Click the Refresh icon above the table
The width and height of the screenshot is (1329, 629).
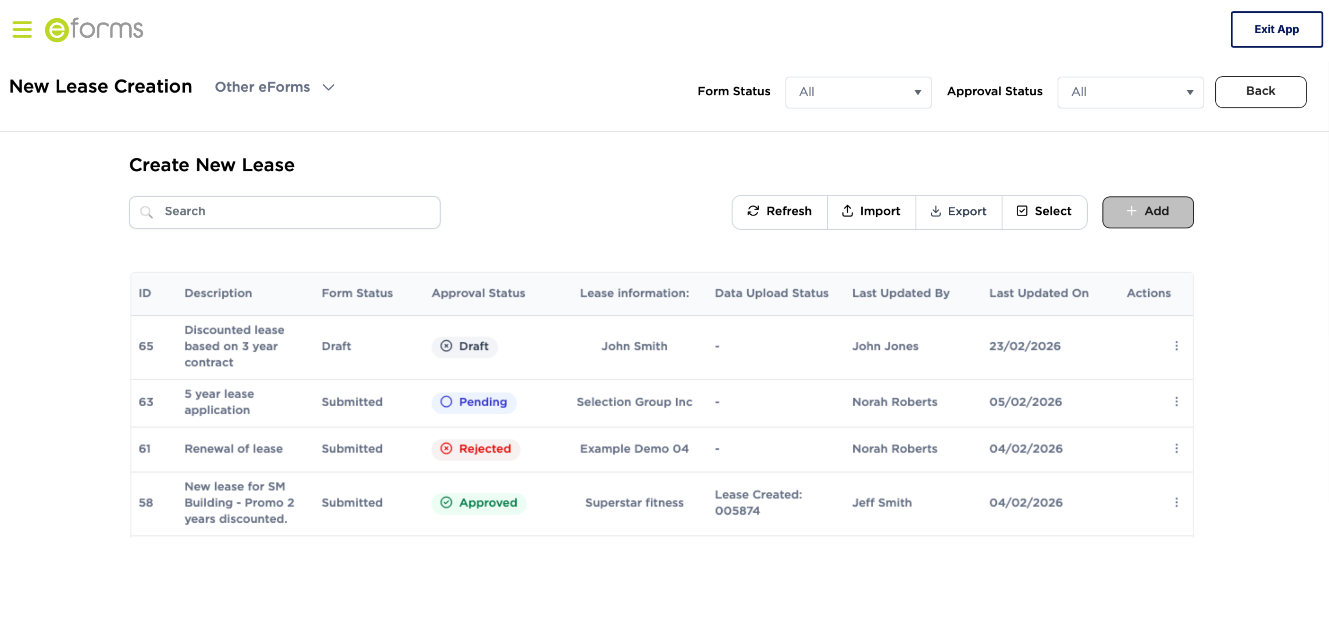coord(752,211)
